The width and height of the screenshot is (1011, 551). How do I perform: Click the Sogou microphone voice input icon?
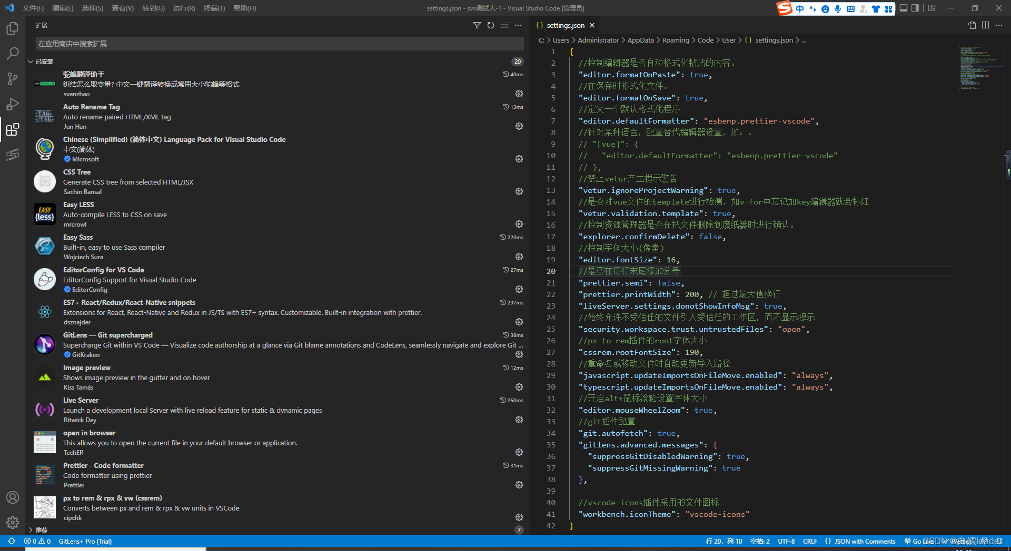tap(838, 8)
